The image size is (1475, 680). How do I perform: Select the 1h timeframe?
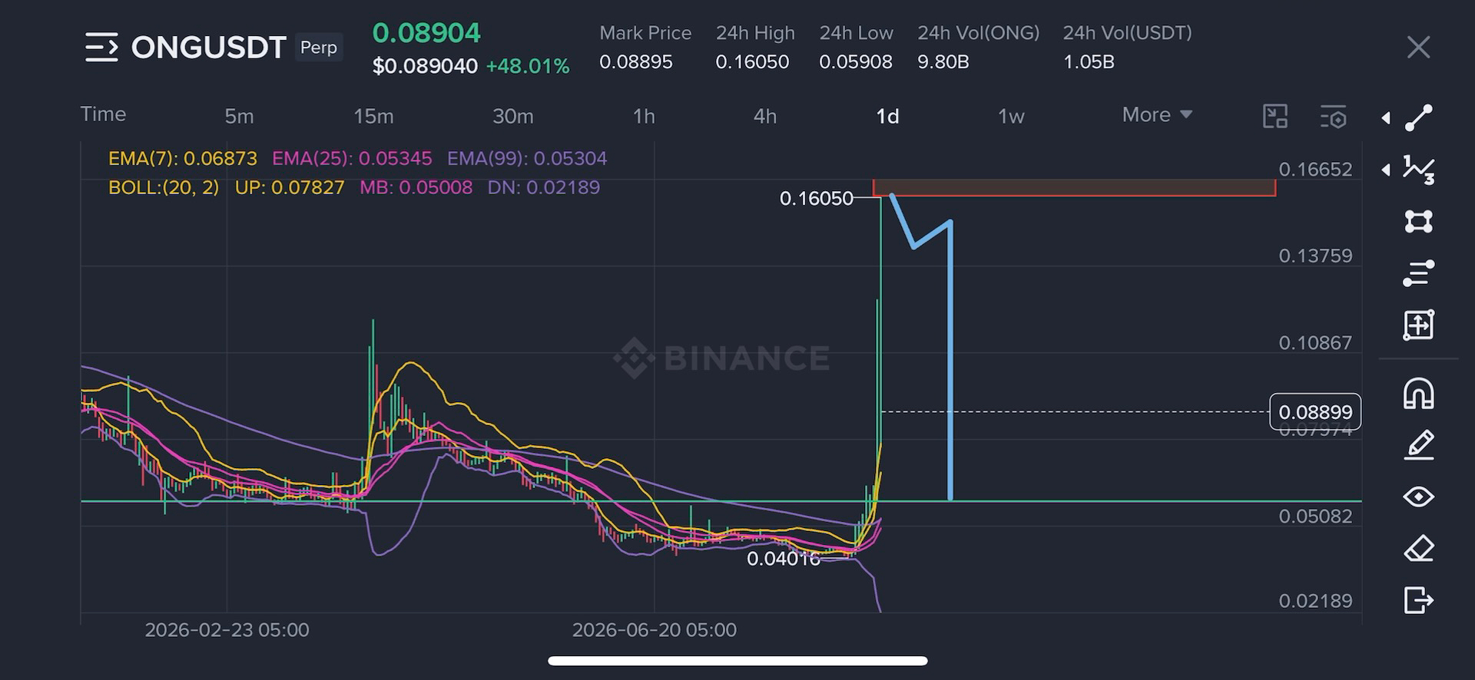644,117
